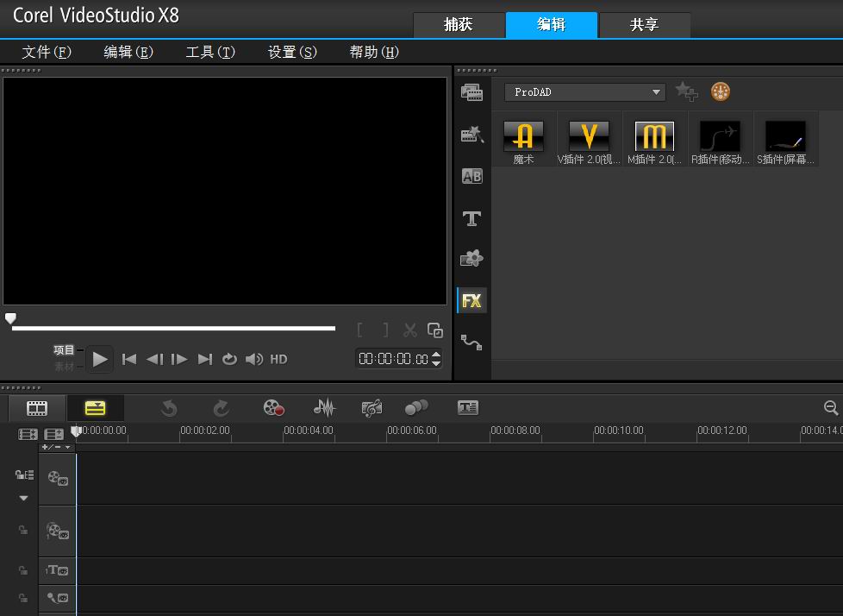Select the FX Filter library
This screenshot has width=843, height=616.
(x=471, y=300)
